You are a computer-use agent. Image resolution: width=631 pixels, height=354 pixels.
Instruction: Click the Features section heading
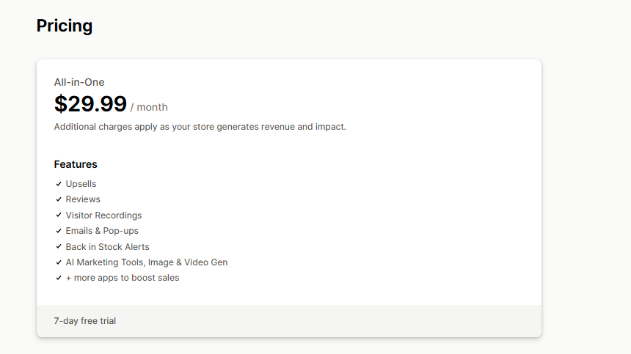click(x=76, y=164)
